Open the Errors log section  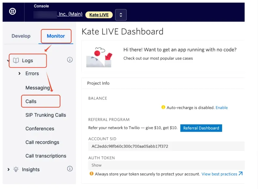(32, 73)
